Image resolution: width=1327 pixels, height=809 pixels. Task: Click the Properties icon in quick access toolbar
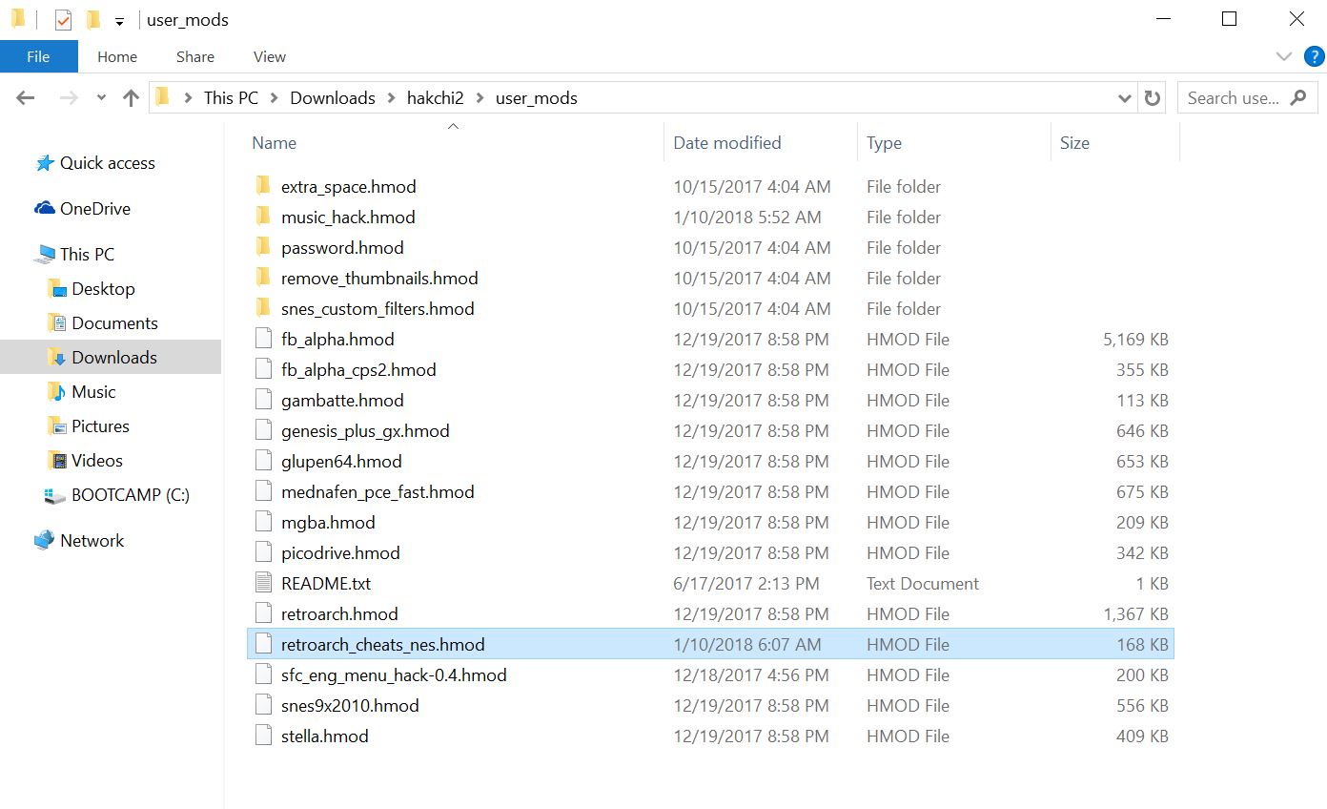63,19
